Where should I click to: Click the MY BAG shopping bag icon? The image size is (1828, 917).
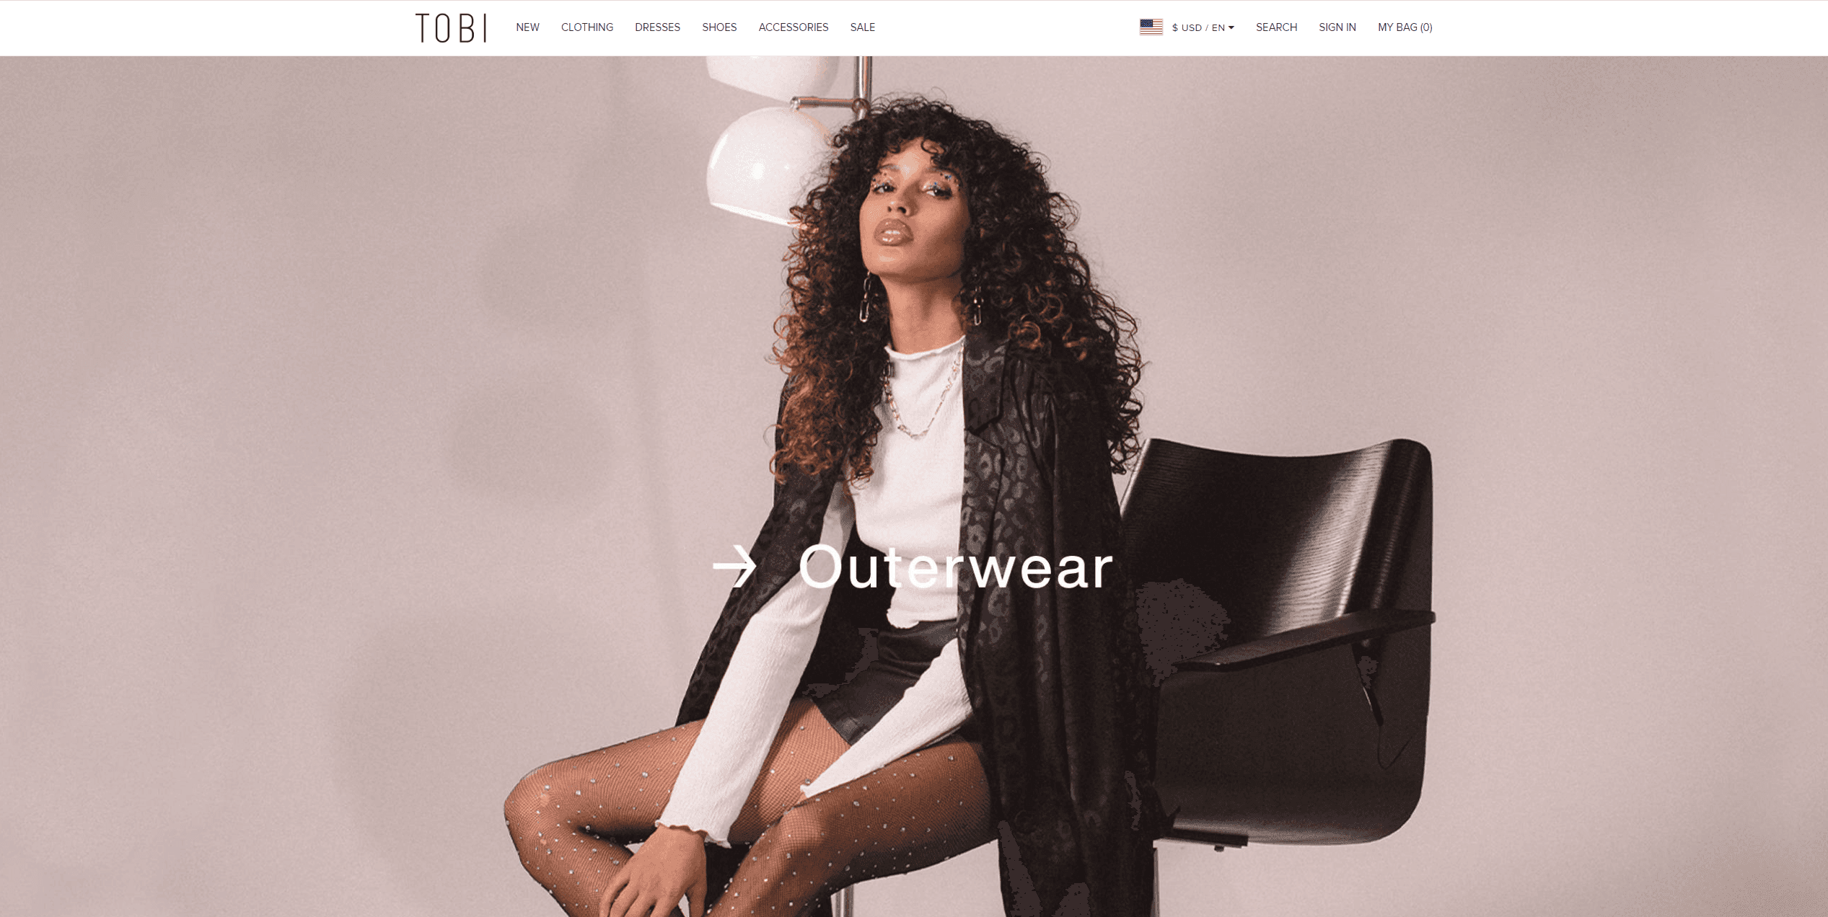1405,27
